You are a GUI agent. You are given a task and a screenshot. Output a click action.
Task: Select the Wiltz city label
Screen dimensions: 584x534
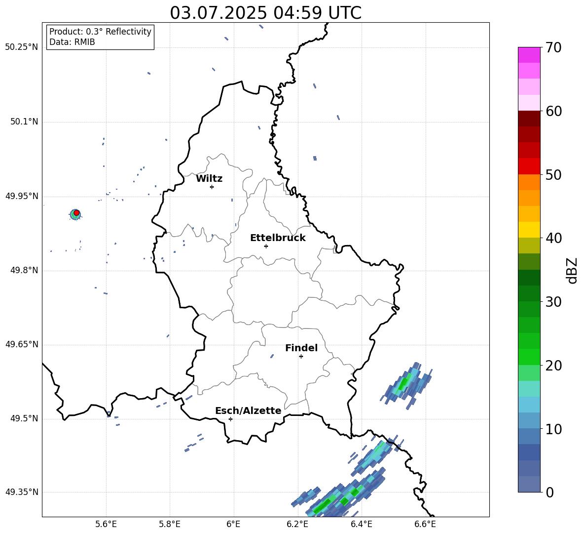pos(209,179)
